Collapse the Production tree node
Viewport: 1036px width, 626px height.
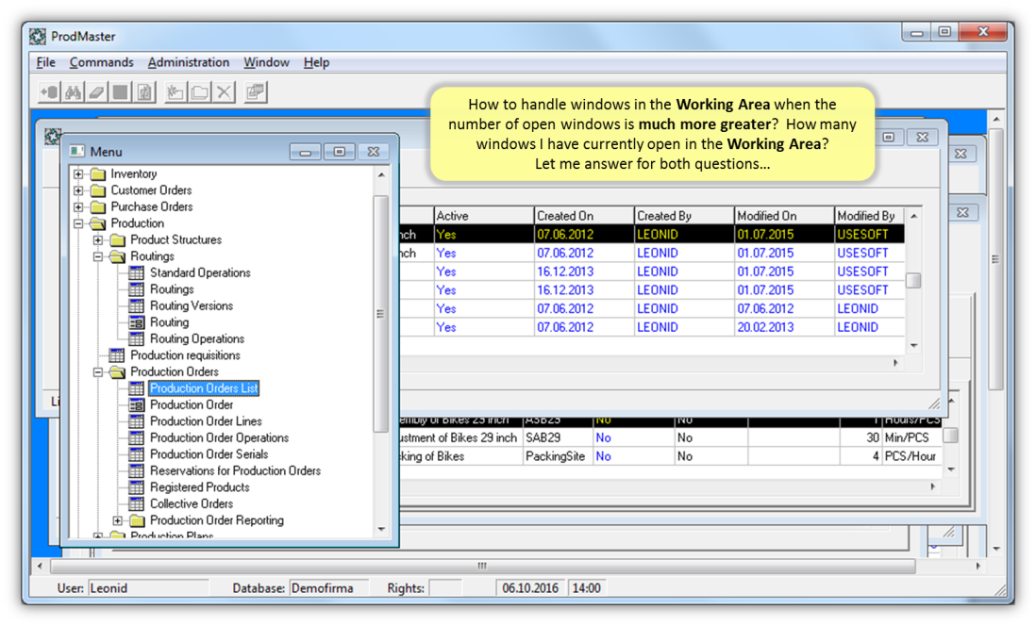(78, 223)
